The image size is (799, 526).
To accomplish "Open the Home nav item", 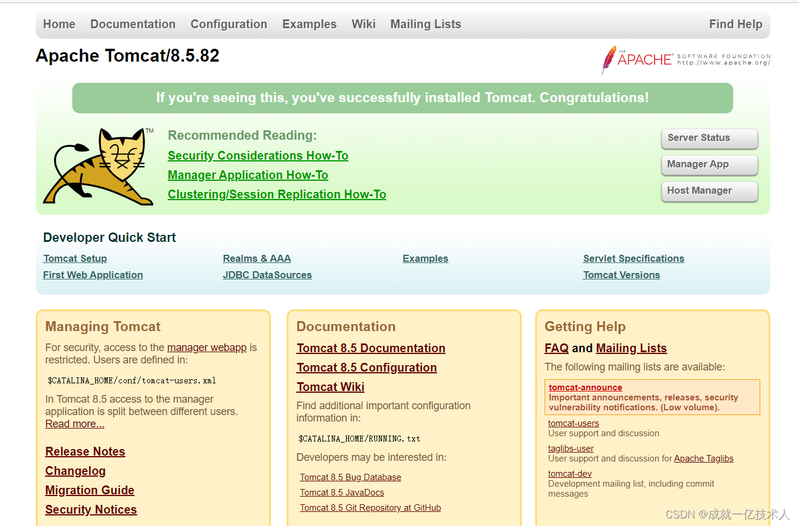I will click(x=59, y=24).
